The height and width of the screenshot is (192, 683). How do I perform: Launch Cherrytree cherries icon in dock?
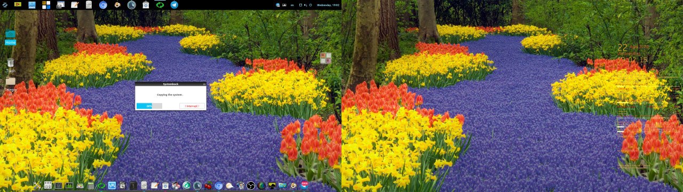tap(208, 185)
